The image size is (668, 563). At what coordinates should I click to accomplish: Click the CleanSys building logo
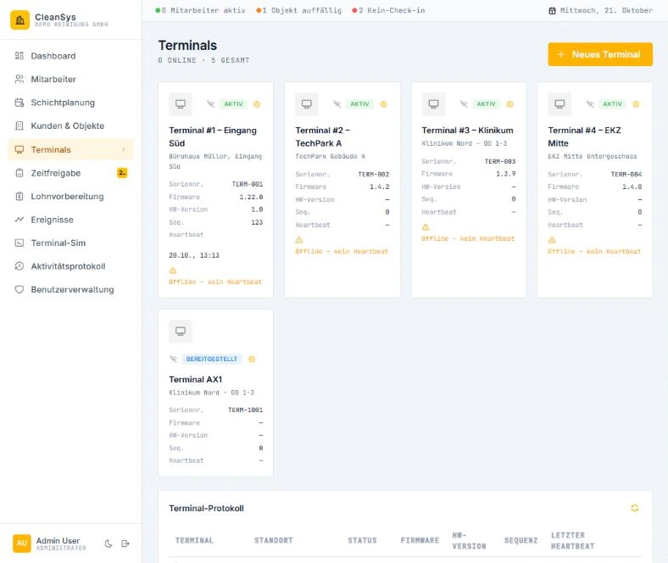19,20
